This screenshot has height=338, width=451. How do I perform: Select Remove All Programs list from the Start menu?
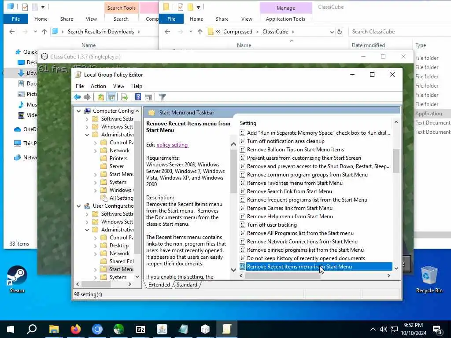[300, 233]
